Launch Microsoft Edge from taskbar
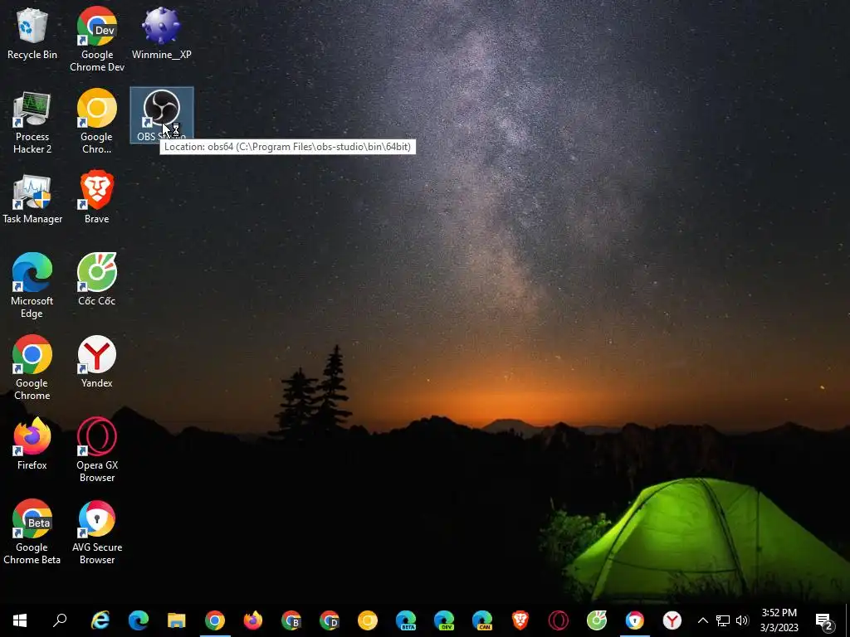The image size is (850, 637). tap(139, 620)
